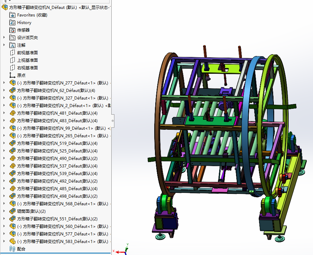The height and width of the screenshot is (255, 313).
Task: Expand the N_539_Défaut(默认)(4) node
Action: click(4, 173)
